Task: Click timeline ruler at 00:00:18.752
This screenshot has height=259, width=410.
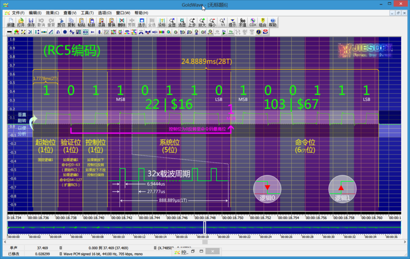Action: [260, 218]
